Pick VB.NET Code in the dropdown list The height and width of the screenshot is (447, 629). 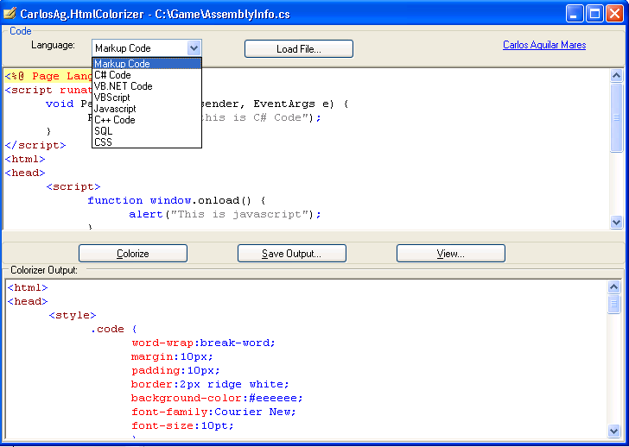[147, 86]
